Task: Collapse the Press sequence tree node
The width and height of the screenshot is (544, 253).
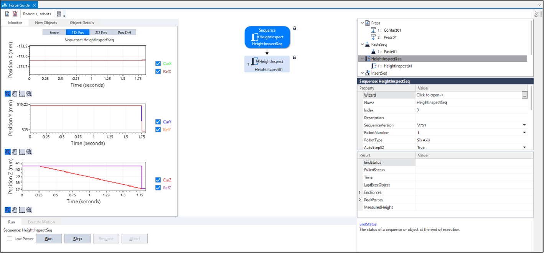Action: [x=362, y=23]
